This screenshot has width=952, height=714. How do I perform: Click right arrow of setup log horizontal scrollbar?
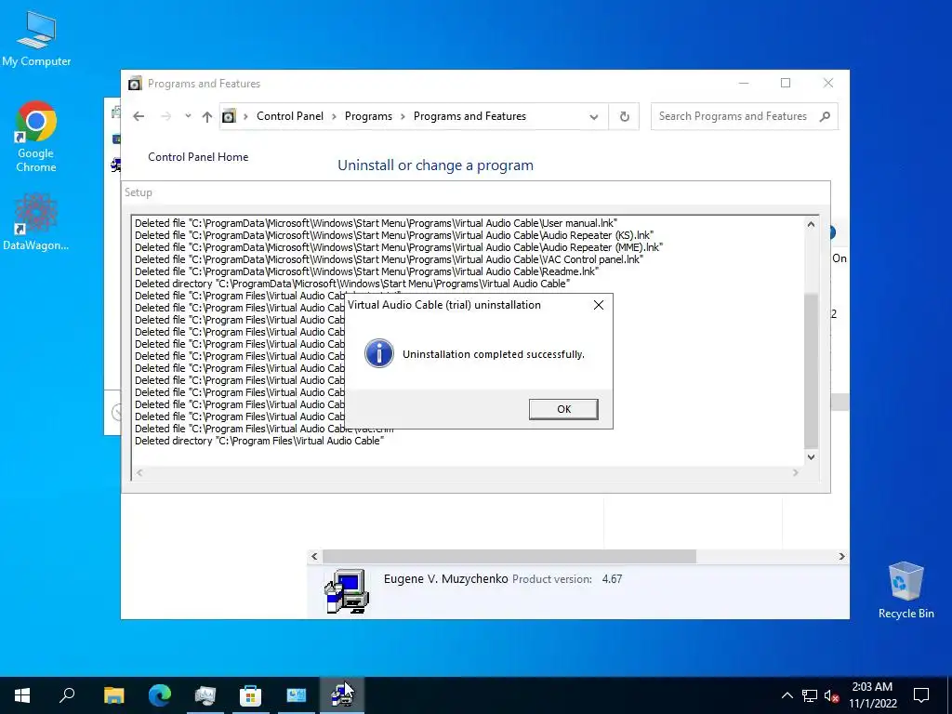(796, 472)
